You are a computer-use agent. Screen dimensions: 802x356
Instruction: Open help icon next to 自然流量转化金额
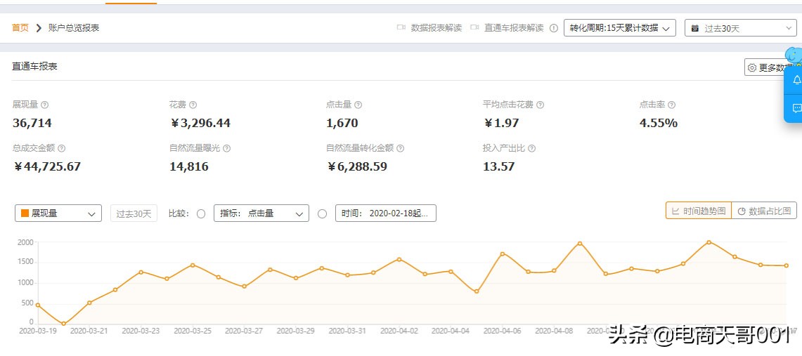pos(400,148)
